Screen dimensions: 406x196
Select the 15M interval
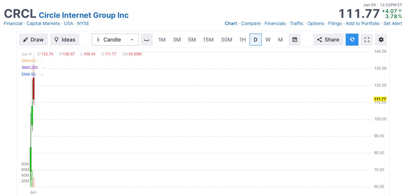click(x=208, y=40)
